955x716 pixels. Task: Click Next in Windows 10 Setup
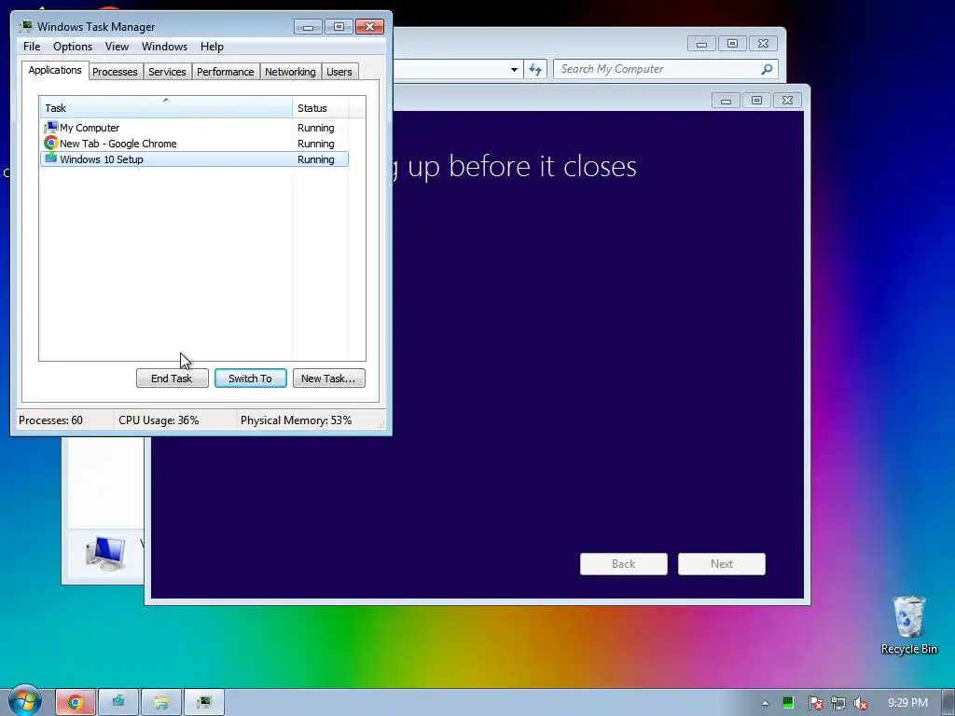[722, 564]
